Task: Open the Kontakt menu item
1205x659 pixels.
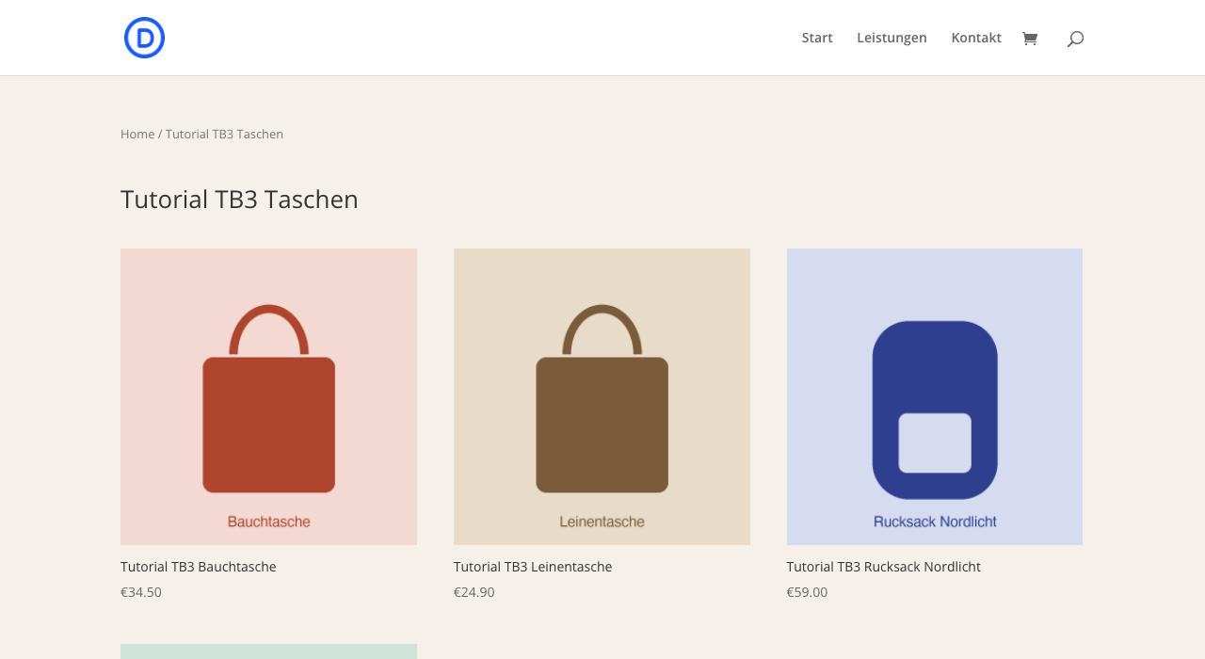Action: click(x=976, y=38)
